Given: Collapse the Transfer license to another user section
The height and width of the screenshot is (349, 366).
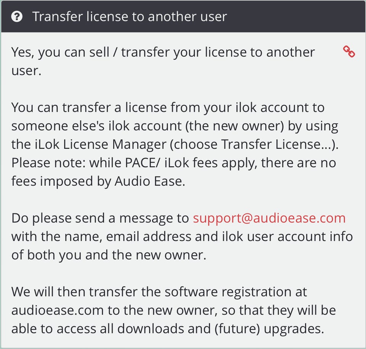Looking at the screenshot, I should (x=130, y=17).
